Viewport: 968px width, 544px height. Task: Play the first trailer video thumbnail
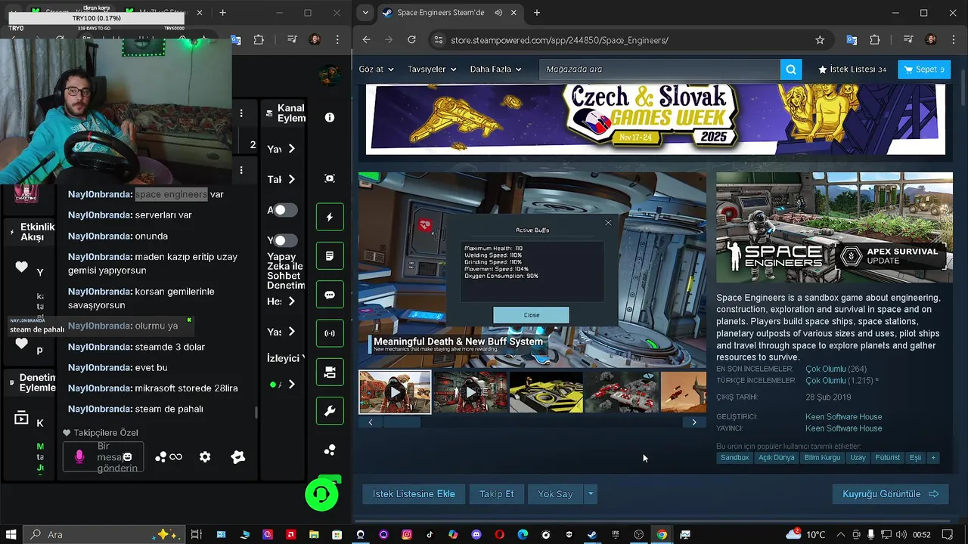(x=395, y=391)
